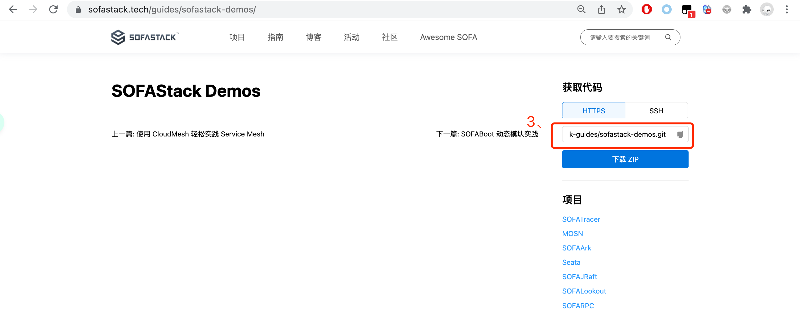This screenshot has height=326, width=800.
Task: Select the HTTPS clone option
Action: point(593,110)
